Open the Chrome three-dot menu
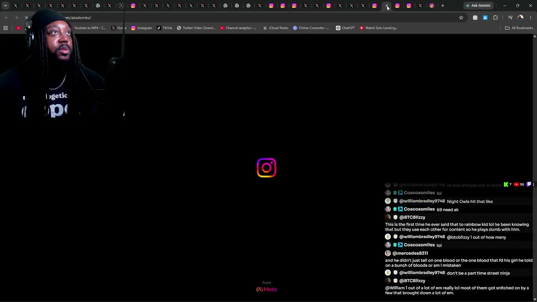This screenshot has height=302, width=537. 531,18
